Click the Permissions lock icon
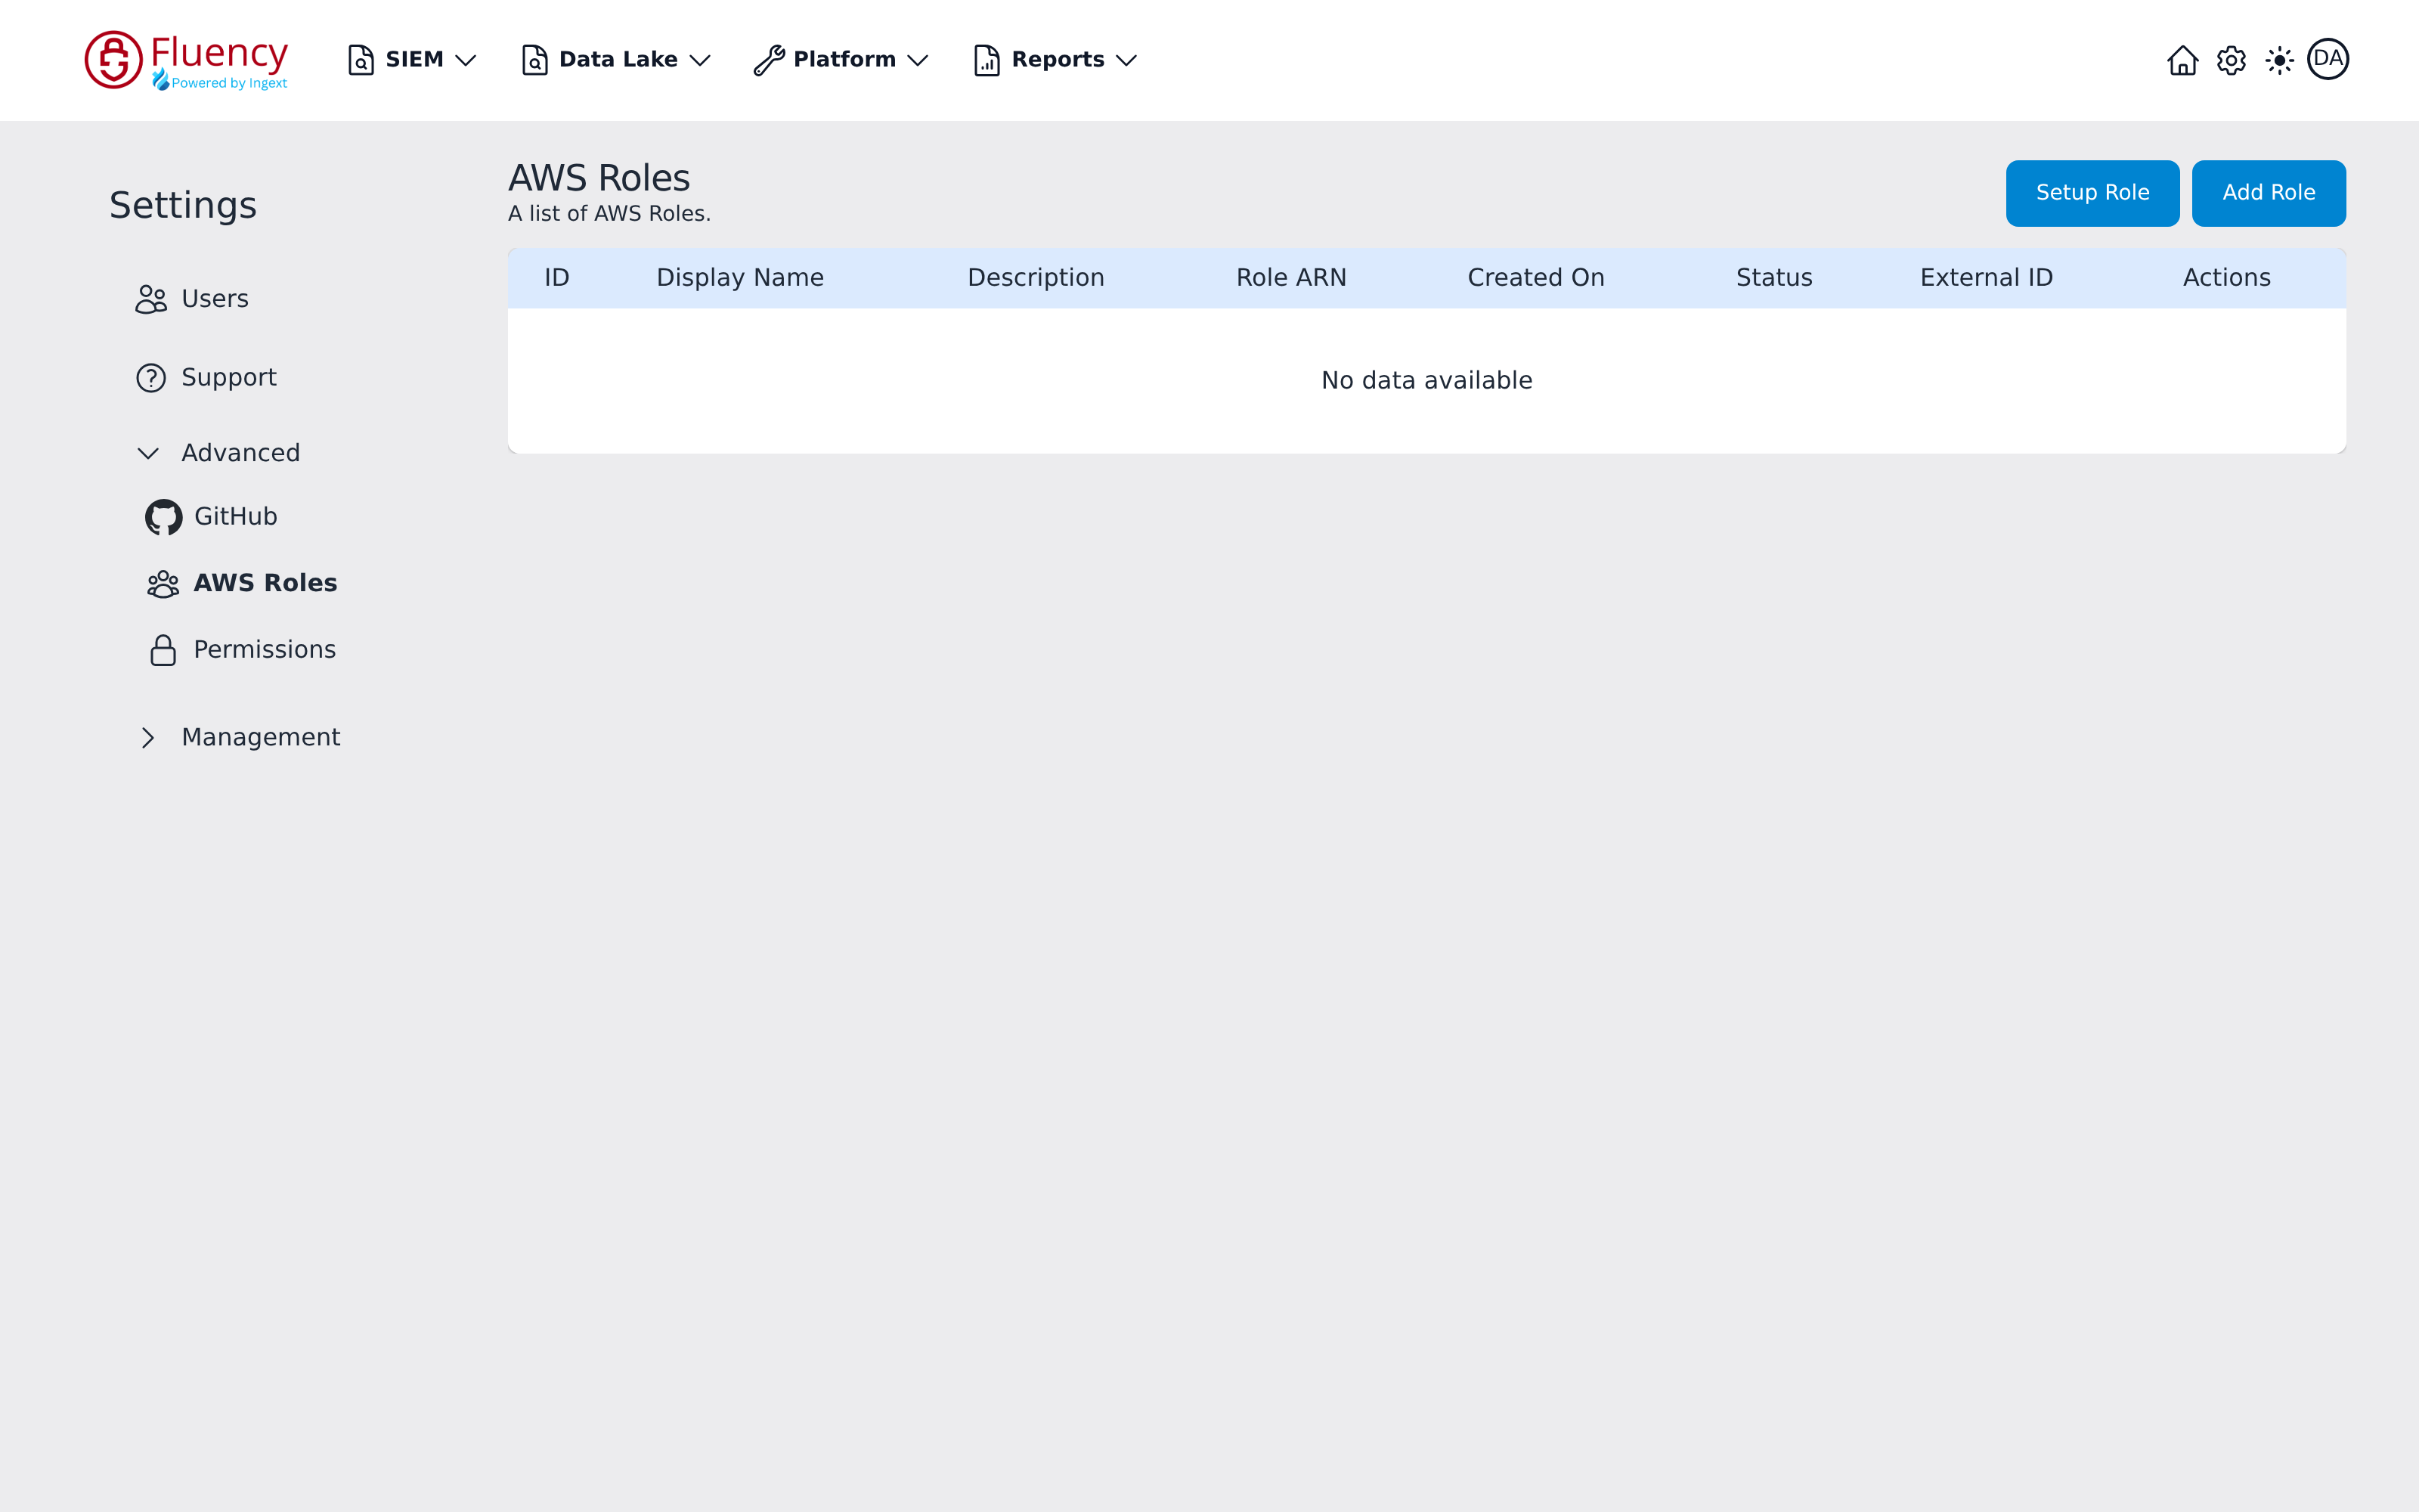 click(163, 650)
